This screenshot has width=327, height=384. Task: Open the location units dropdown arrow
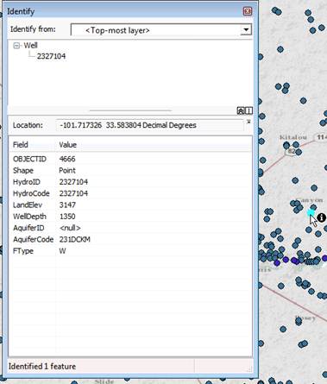click(248, 122)
